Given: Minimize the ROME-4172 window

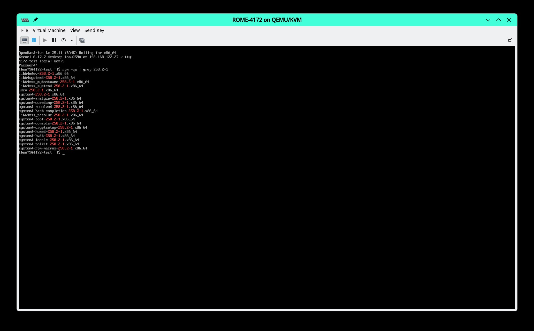Looking at the screenshot, I should point(488,20).
